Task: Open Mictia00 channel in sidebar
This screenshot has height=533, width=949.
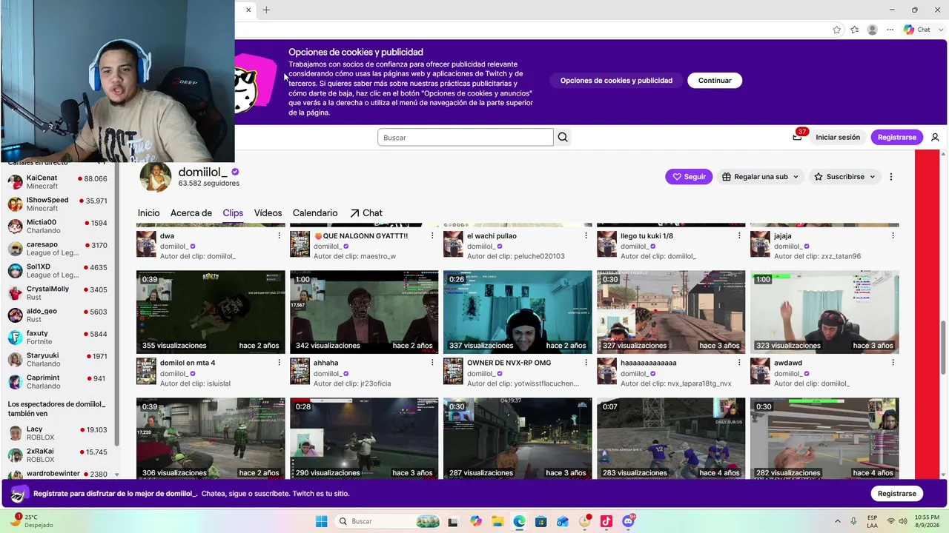Action: [x=58, y=227]
